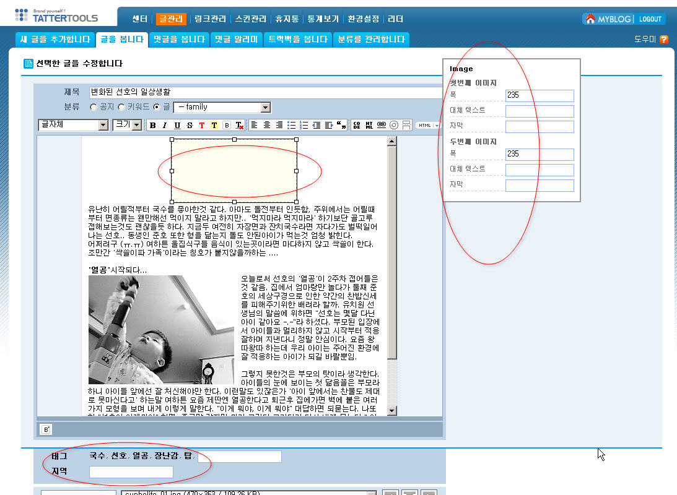The image size is (677, 495).
Task: Apply strikethrough formatting
Action: point(190,126)
